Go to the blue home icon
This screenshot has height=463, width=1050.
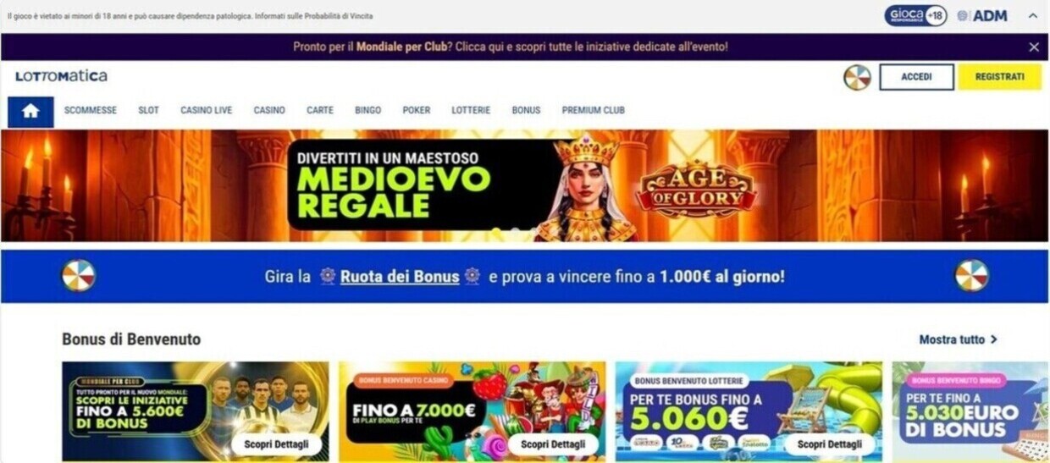pyautogui.click(x=30, y=111)
